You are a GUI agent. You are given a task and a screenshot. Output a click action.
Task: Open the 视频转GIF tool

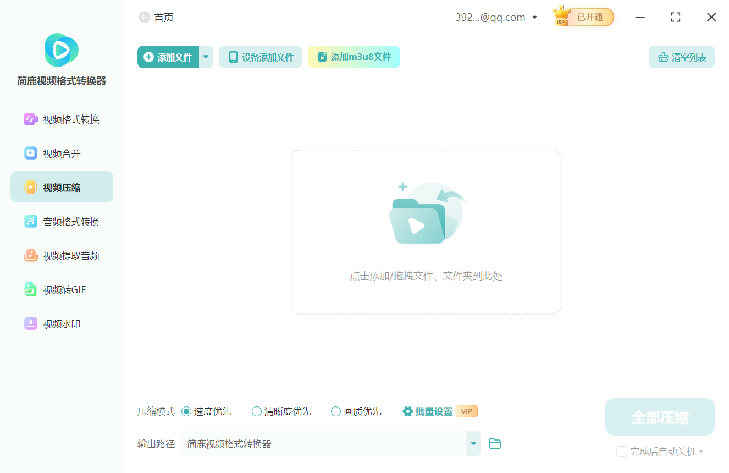click(x=61, y=289)
